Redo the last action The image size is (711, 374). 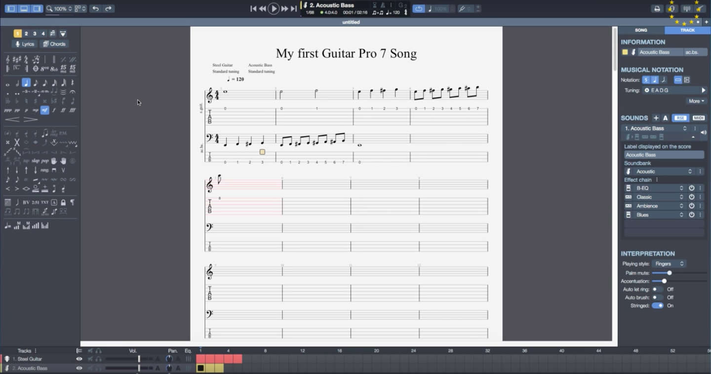[108, 8]
